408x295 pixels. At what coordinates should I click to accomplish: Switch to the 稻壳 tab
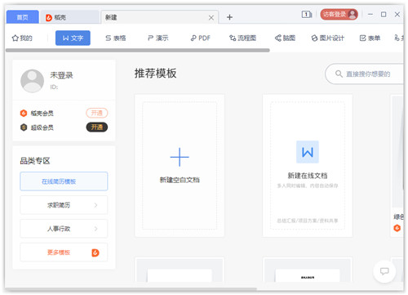pos(69,17)
